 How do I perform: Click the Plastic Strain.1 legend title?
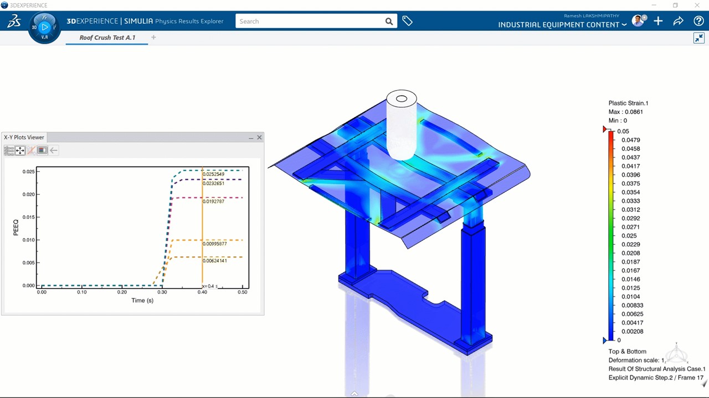point(628,103)
